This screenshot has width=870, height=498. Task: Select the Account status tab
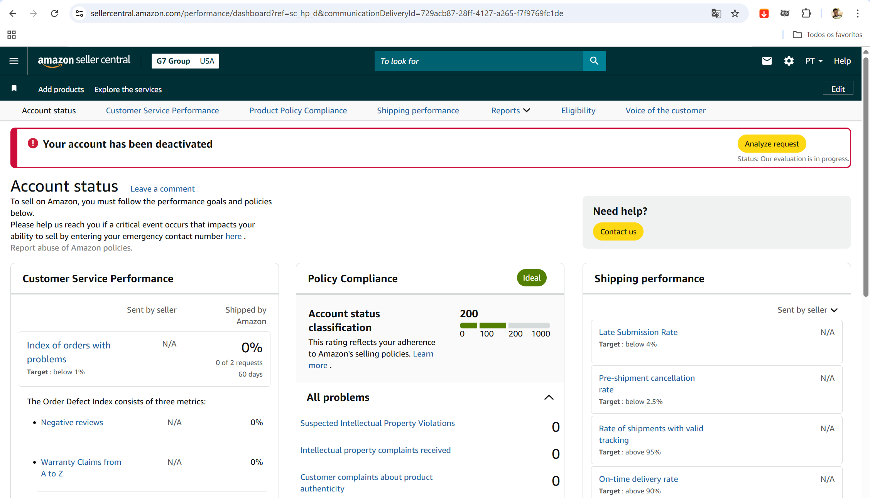pyautogui.click(x=49, y=111)
